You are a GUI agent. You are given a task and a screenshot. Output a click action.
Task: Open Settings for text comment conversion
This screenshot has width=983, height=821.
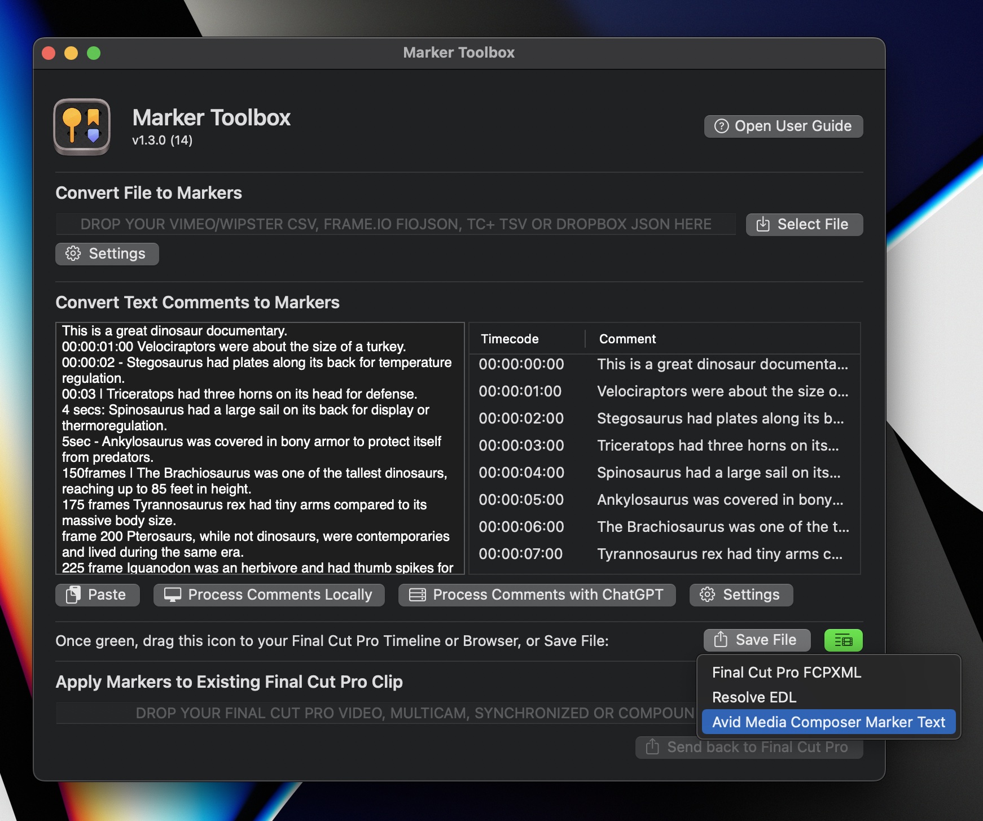[x=741, y=595]
